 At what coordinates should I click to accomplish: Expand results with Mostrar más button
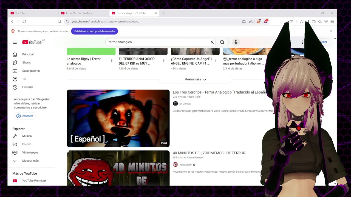click(195, 79)
